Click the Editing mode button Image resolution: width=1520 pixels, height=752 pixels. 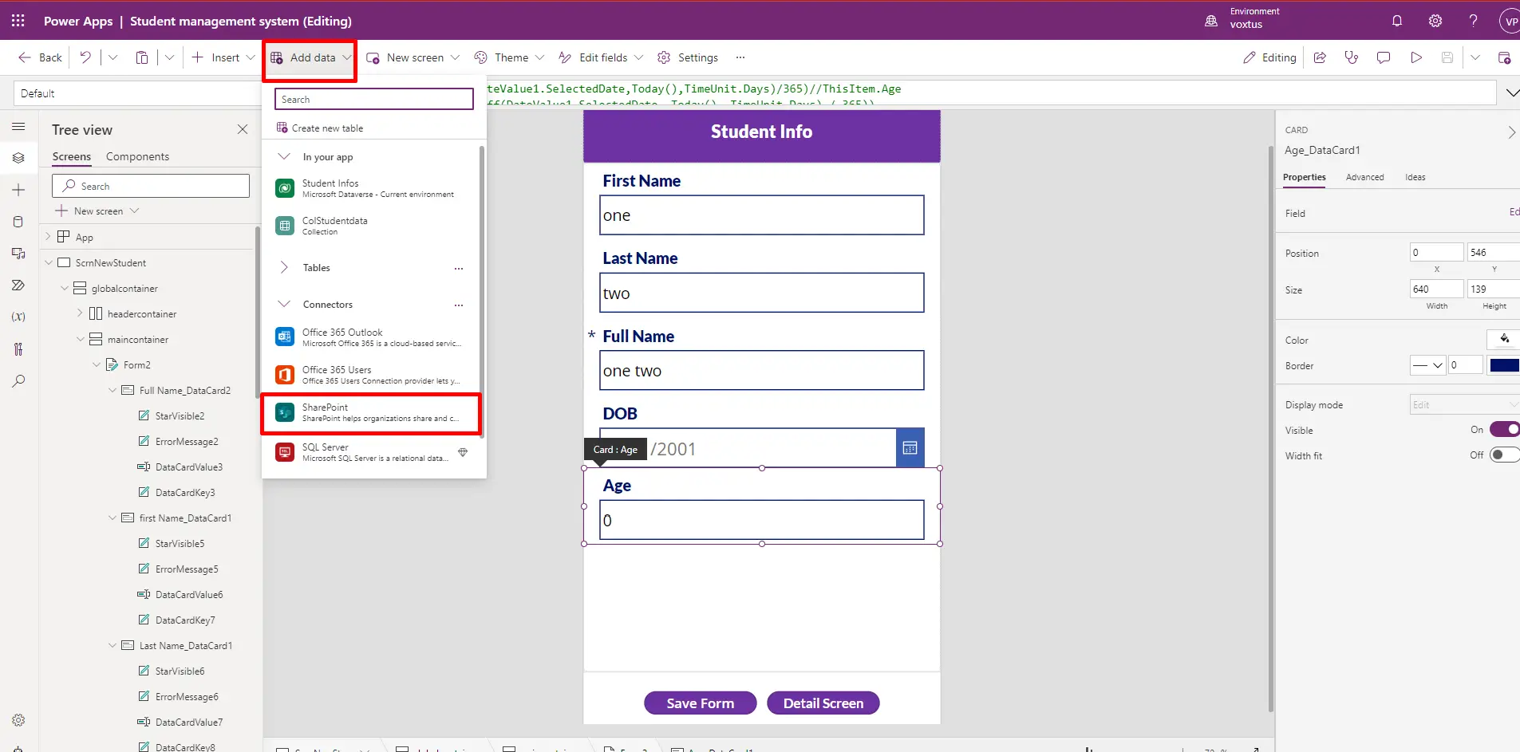tap(1269, 57)
